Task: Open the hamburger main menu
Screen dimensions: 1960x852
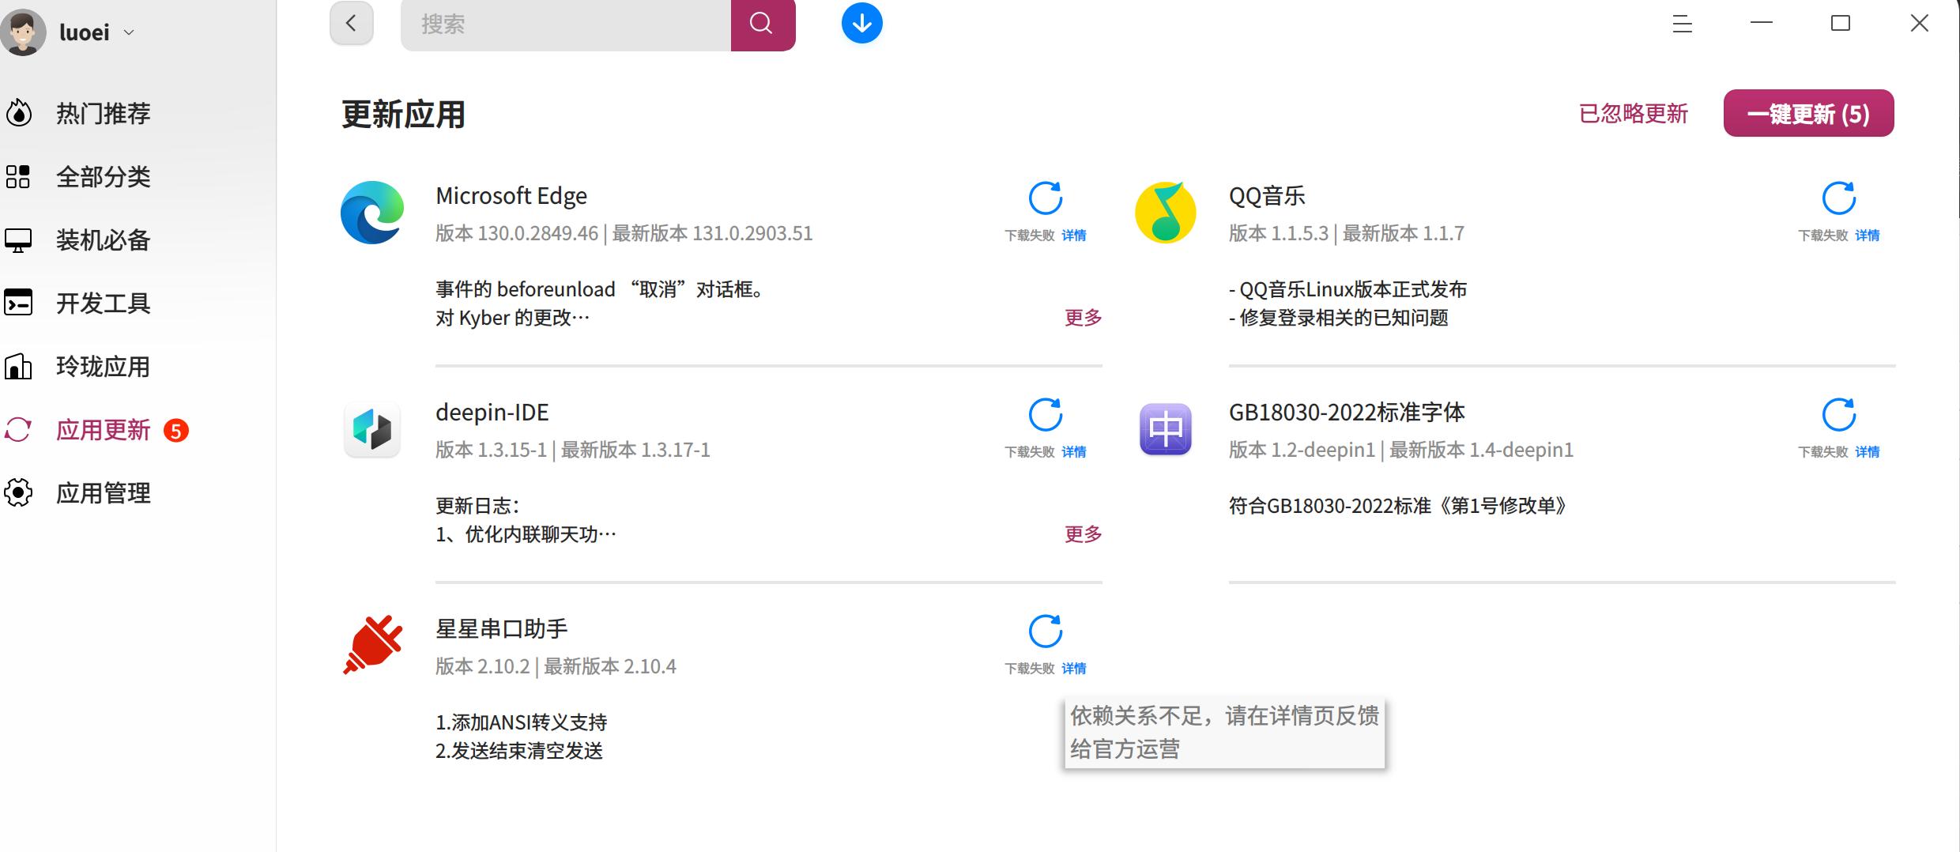Action: [x=1682, y=24]
